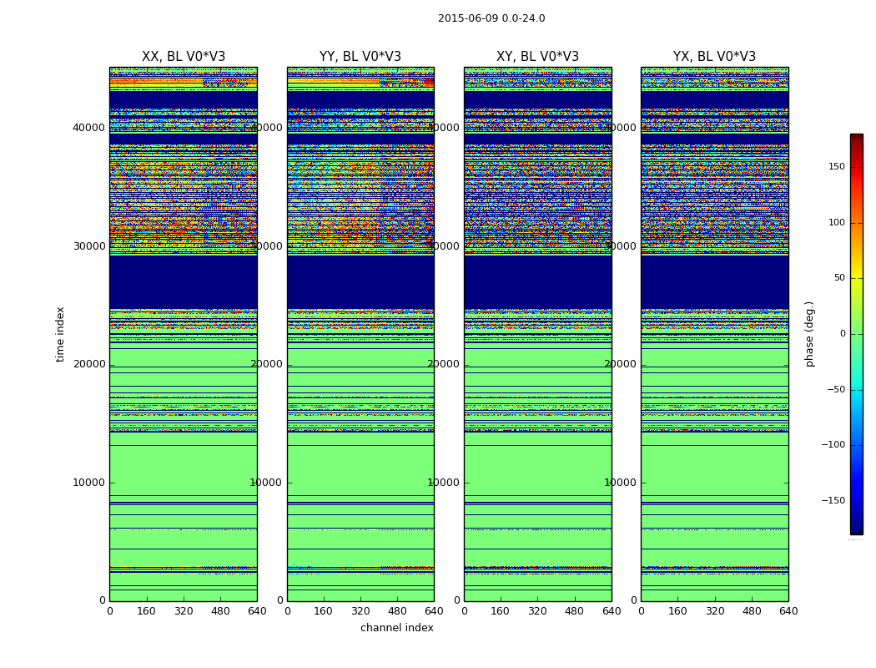
Task: Click the 'time index' y-axis label
Action: (60, 334)
